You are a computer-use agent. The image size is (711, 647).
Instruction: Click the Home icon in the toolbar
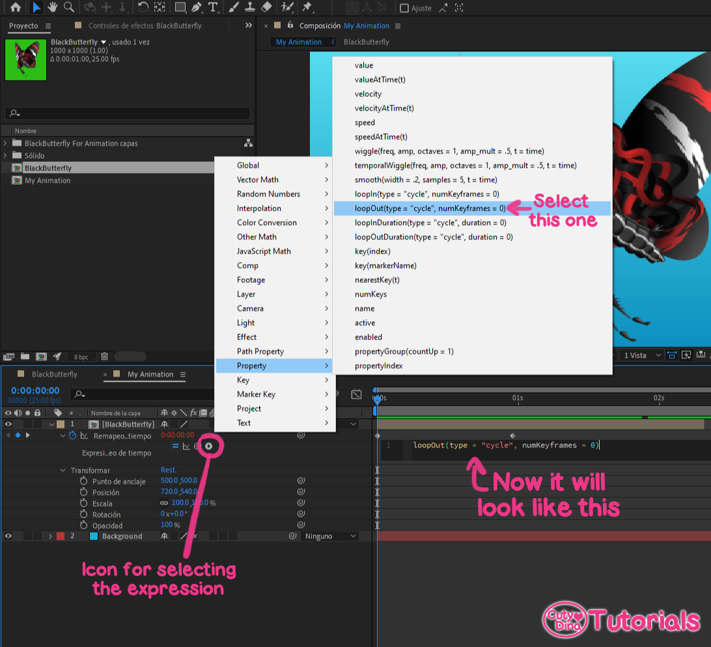point(16,8)
